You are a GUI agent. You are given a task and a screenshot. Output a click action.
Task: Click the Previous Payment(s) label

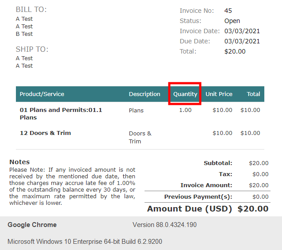[x=198, y=197]
